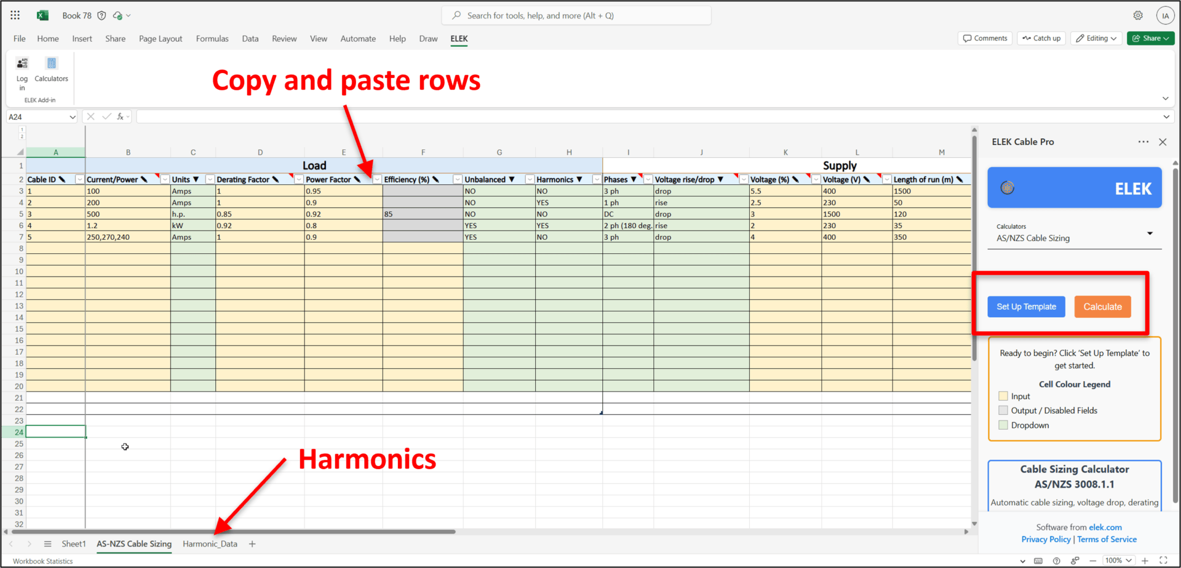Open the Cable ID column filter dropdown
The height and width of the screenshot is (568, 1181).
(x=79, y=179)
